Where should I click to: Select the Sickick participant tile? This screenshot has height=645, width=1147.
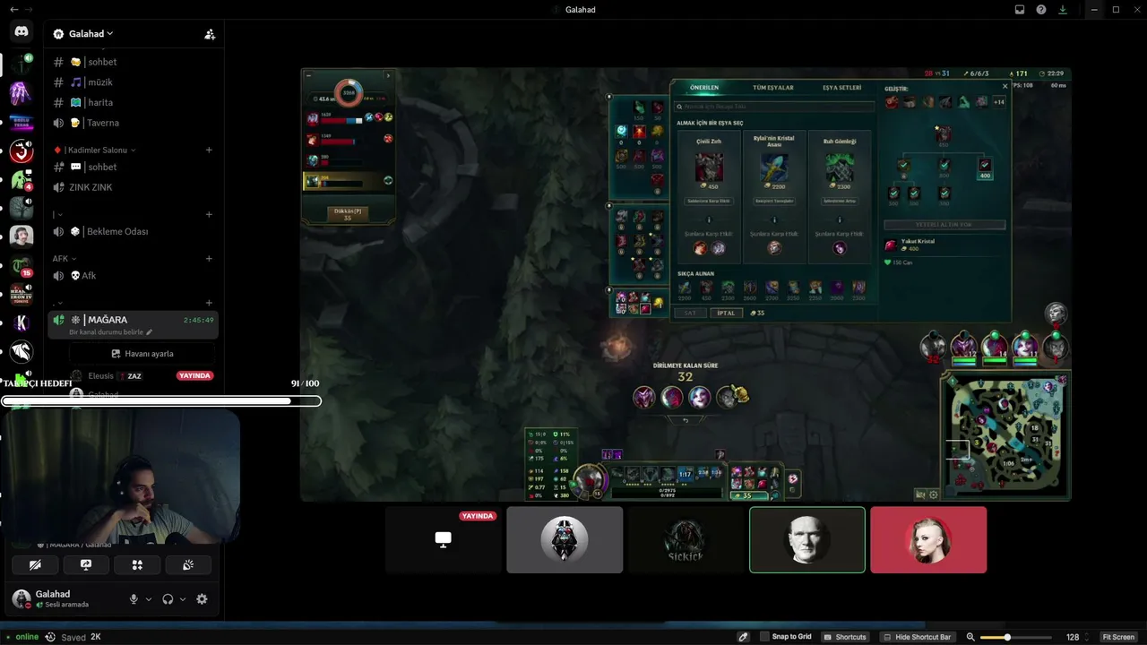[686, 540]
